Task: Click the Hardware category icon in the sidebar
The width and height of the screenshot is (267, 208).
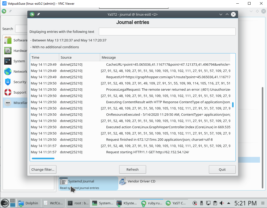Action: click(x=8, y=51)
